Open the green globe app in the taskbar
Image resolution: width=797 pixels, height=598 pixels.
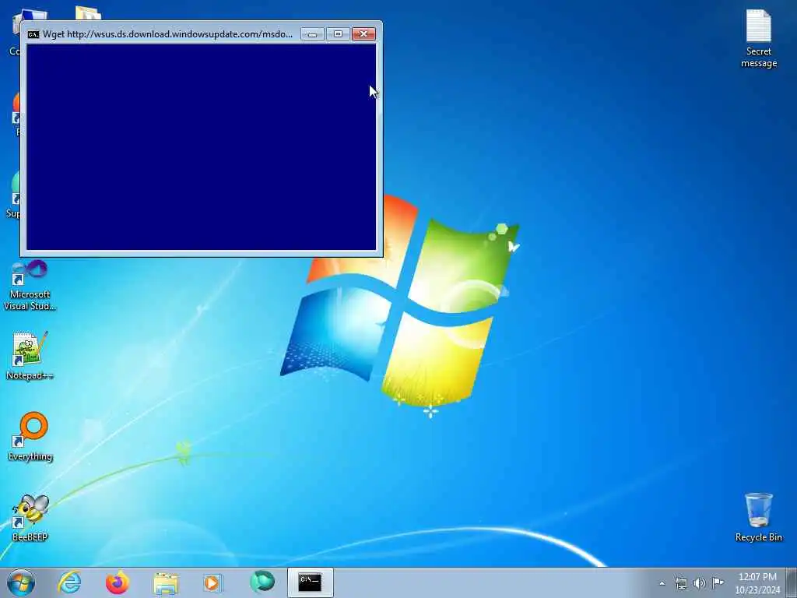click(x=262, y=582)
